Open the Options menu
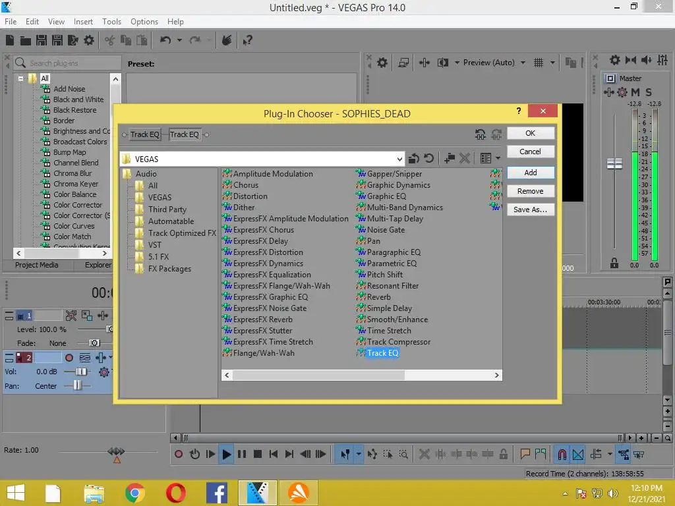The width and height of the screenshot is (675, 506). click(144, 22)
